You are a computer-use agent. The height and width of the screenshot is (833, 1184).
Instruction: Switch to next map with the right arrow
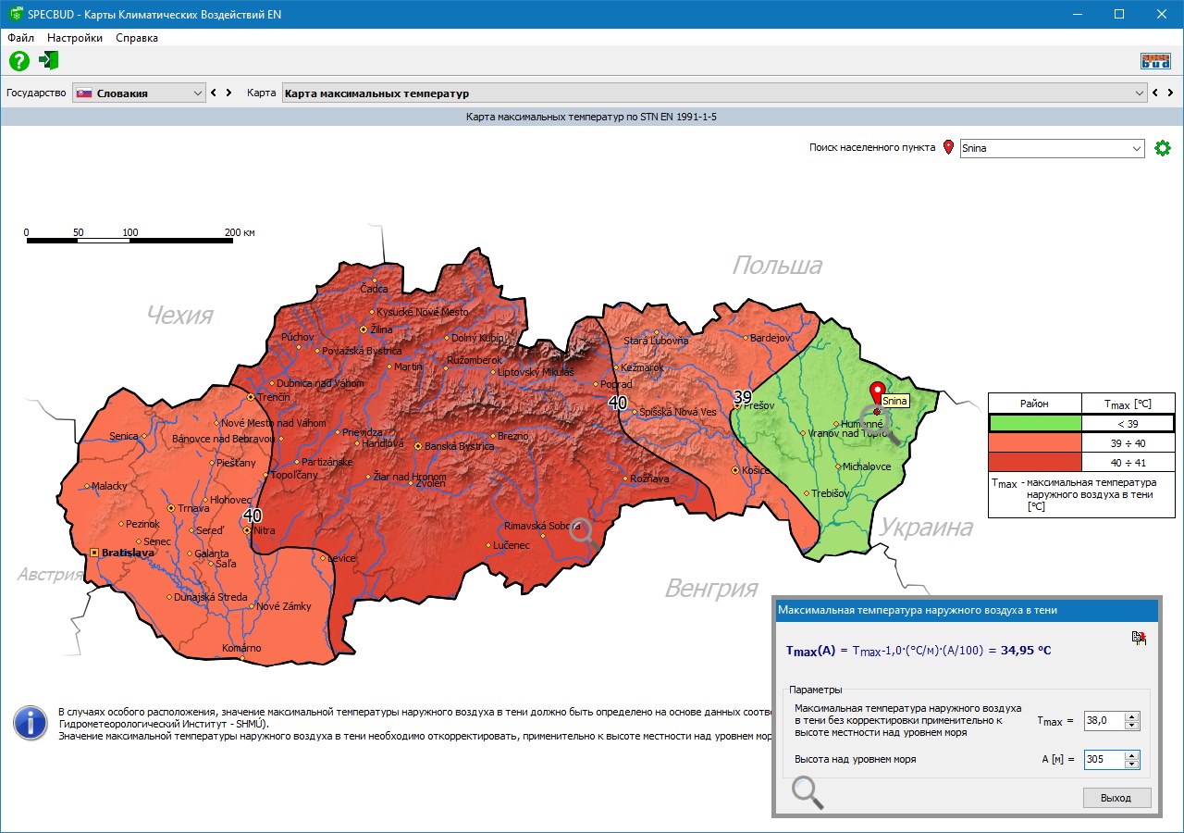(1170, 93)
